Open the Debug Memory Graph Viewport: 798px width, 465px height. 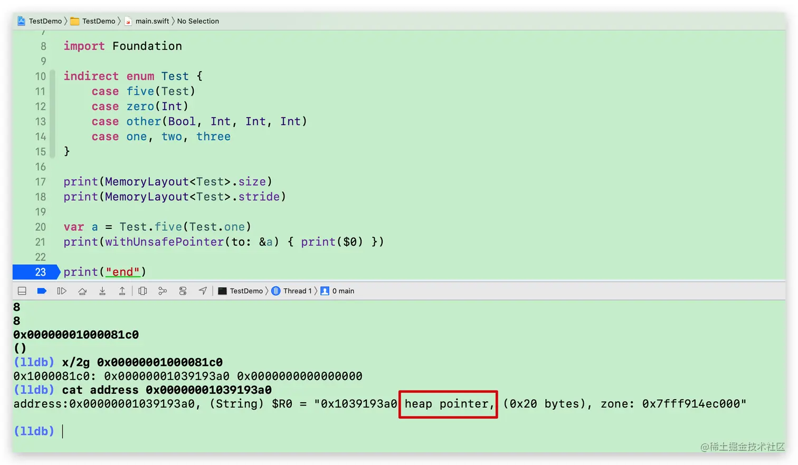pos(163,291)
